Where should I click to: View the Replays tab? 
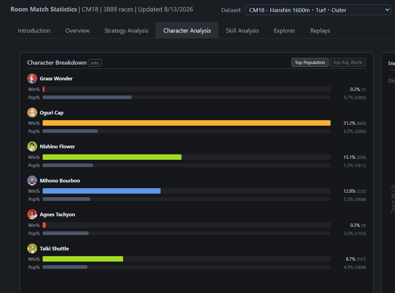click(x=320, y=31)
